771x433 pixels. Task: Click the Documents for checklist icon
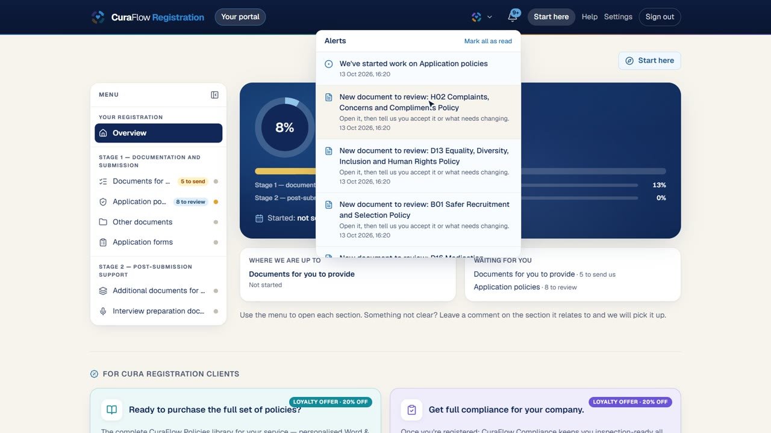103,182
